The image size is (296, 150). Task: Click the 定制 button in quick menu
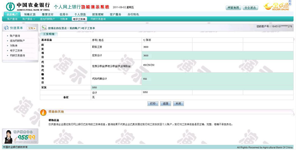click(x=32, y=28)
